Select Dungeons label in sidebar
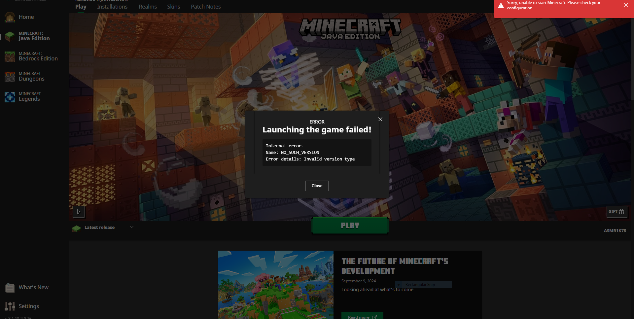Screen dimensions: 634x319 [32, 79]
